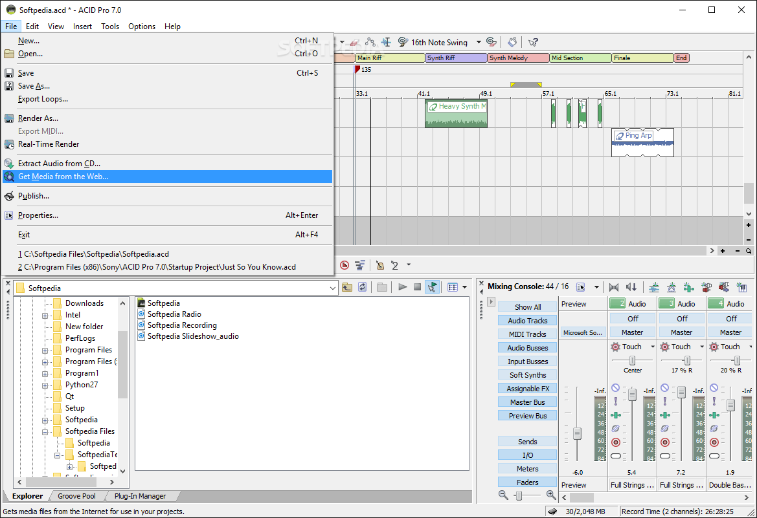This screenshot has width=757, height=518.
Task: Click the paint clip selector icon
Action: coord(513,43)
